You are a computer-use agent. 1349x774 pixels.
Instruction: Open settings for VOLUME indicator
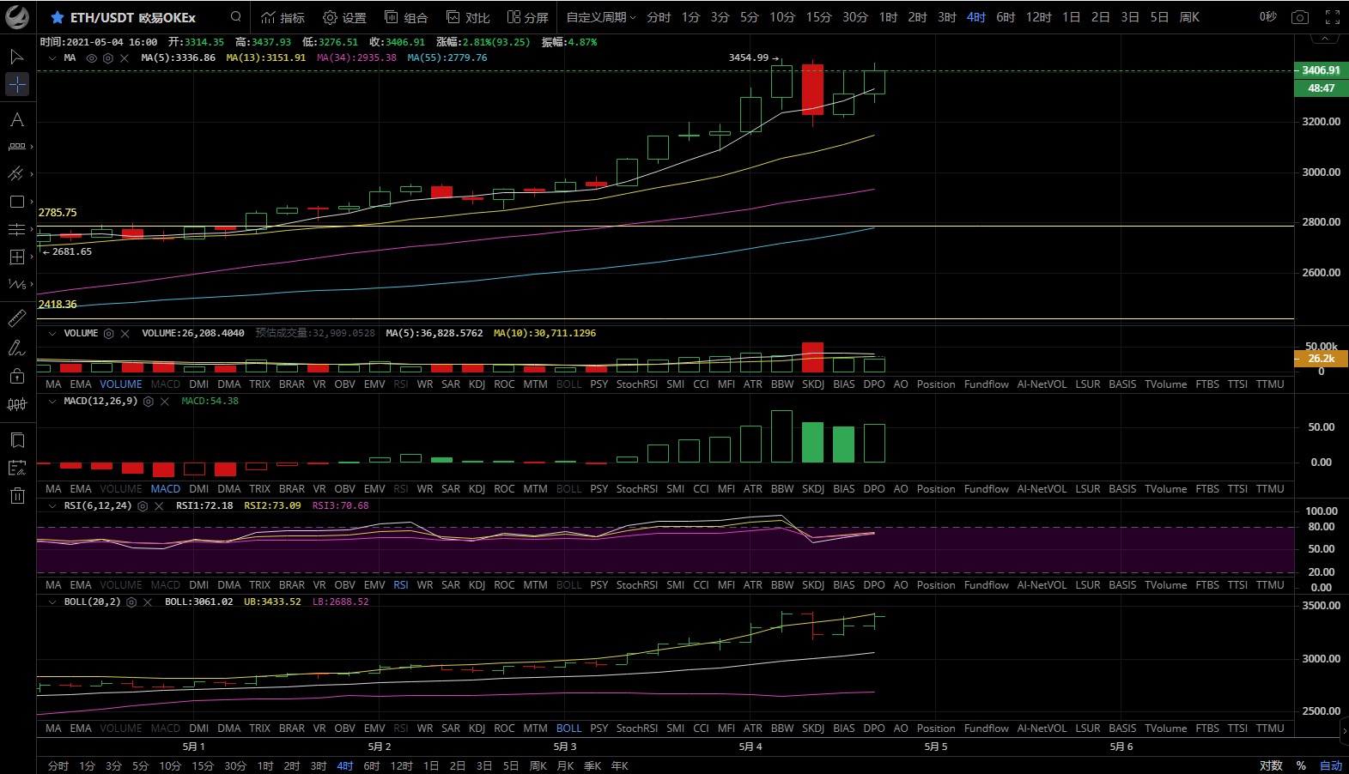pos(109,334)
